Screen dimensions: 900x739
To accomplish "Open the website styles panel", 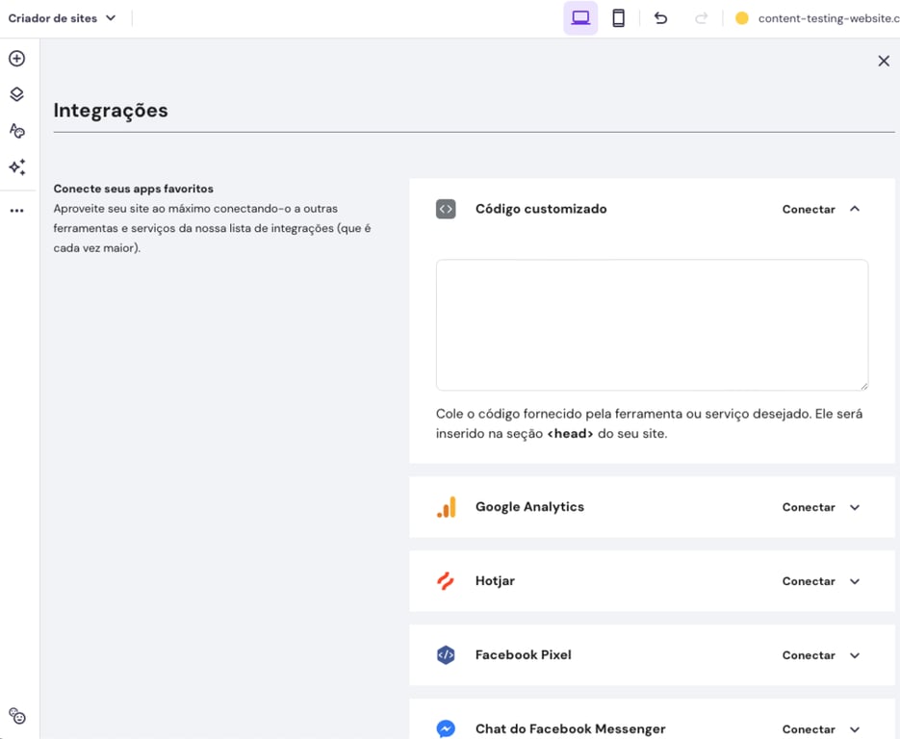I will pos(17,130).
